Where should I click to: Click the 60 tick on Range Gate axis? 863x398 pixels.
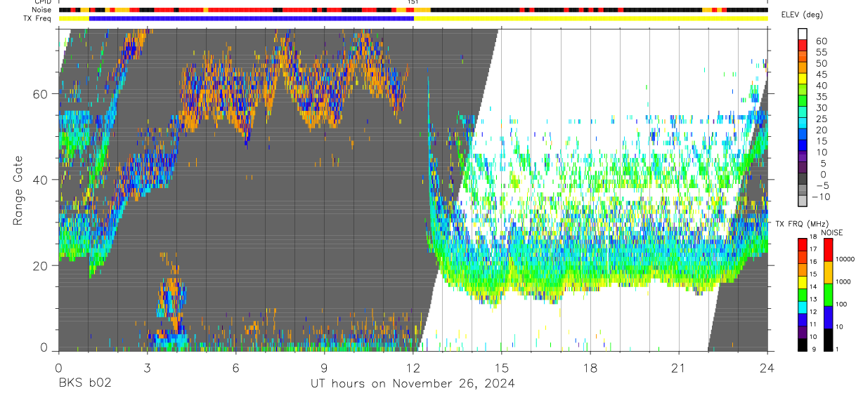tap(41, 93)
